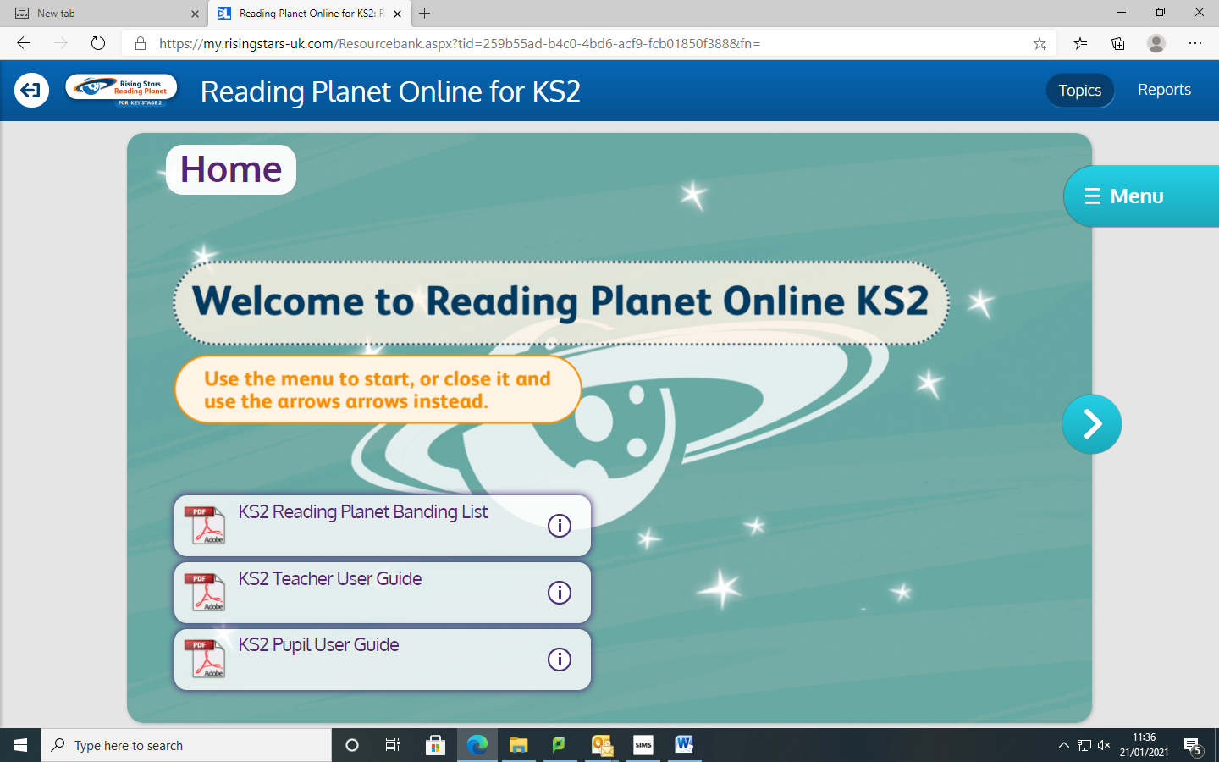Click the Rising Stars Reading Planet logo

(x=121, y=90)
